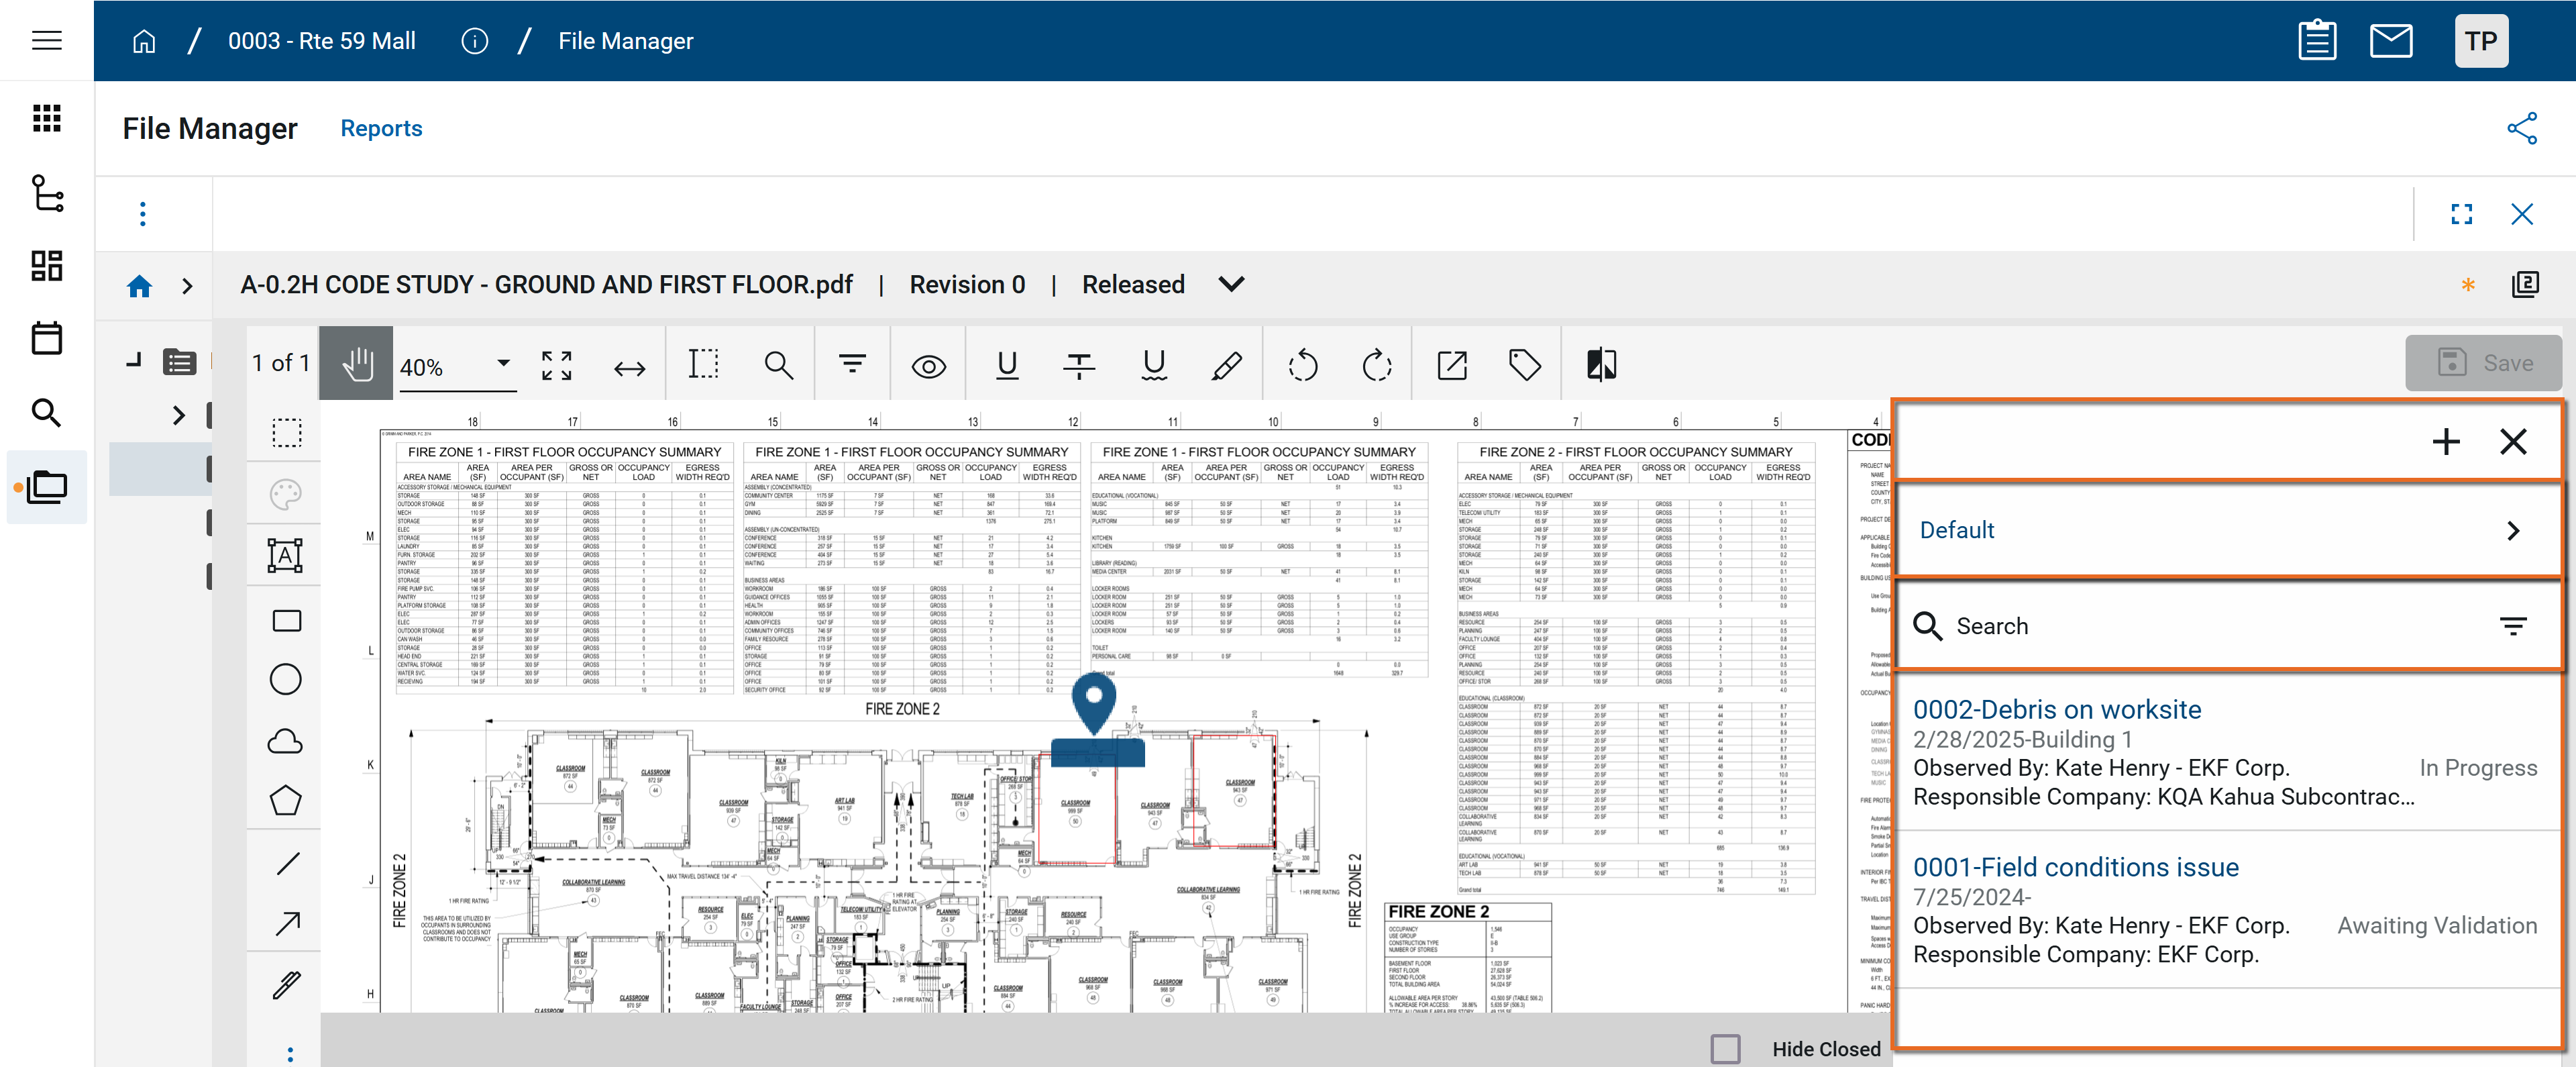Image resolution: width=2576 pixels, height=1067 pixels.
Task: Click the fit to width icon
Action: click(x=629, y=369)
